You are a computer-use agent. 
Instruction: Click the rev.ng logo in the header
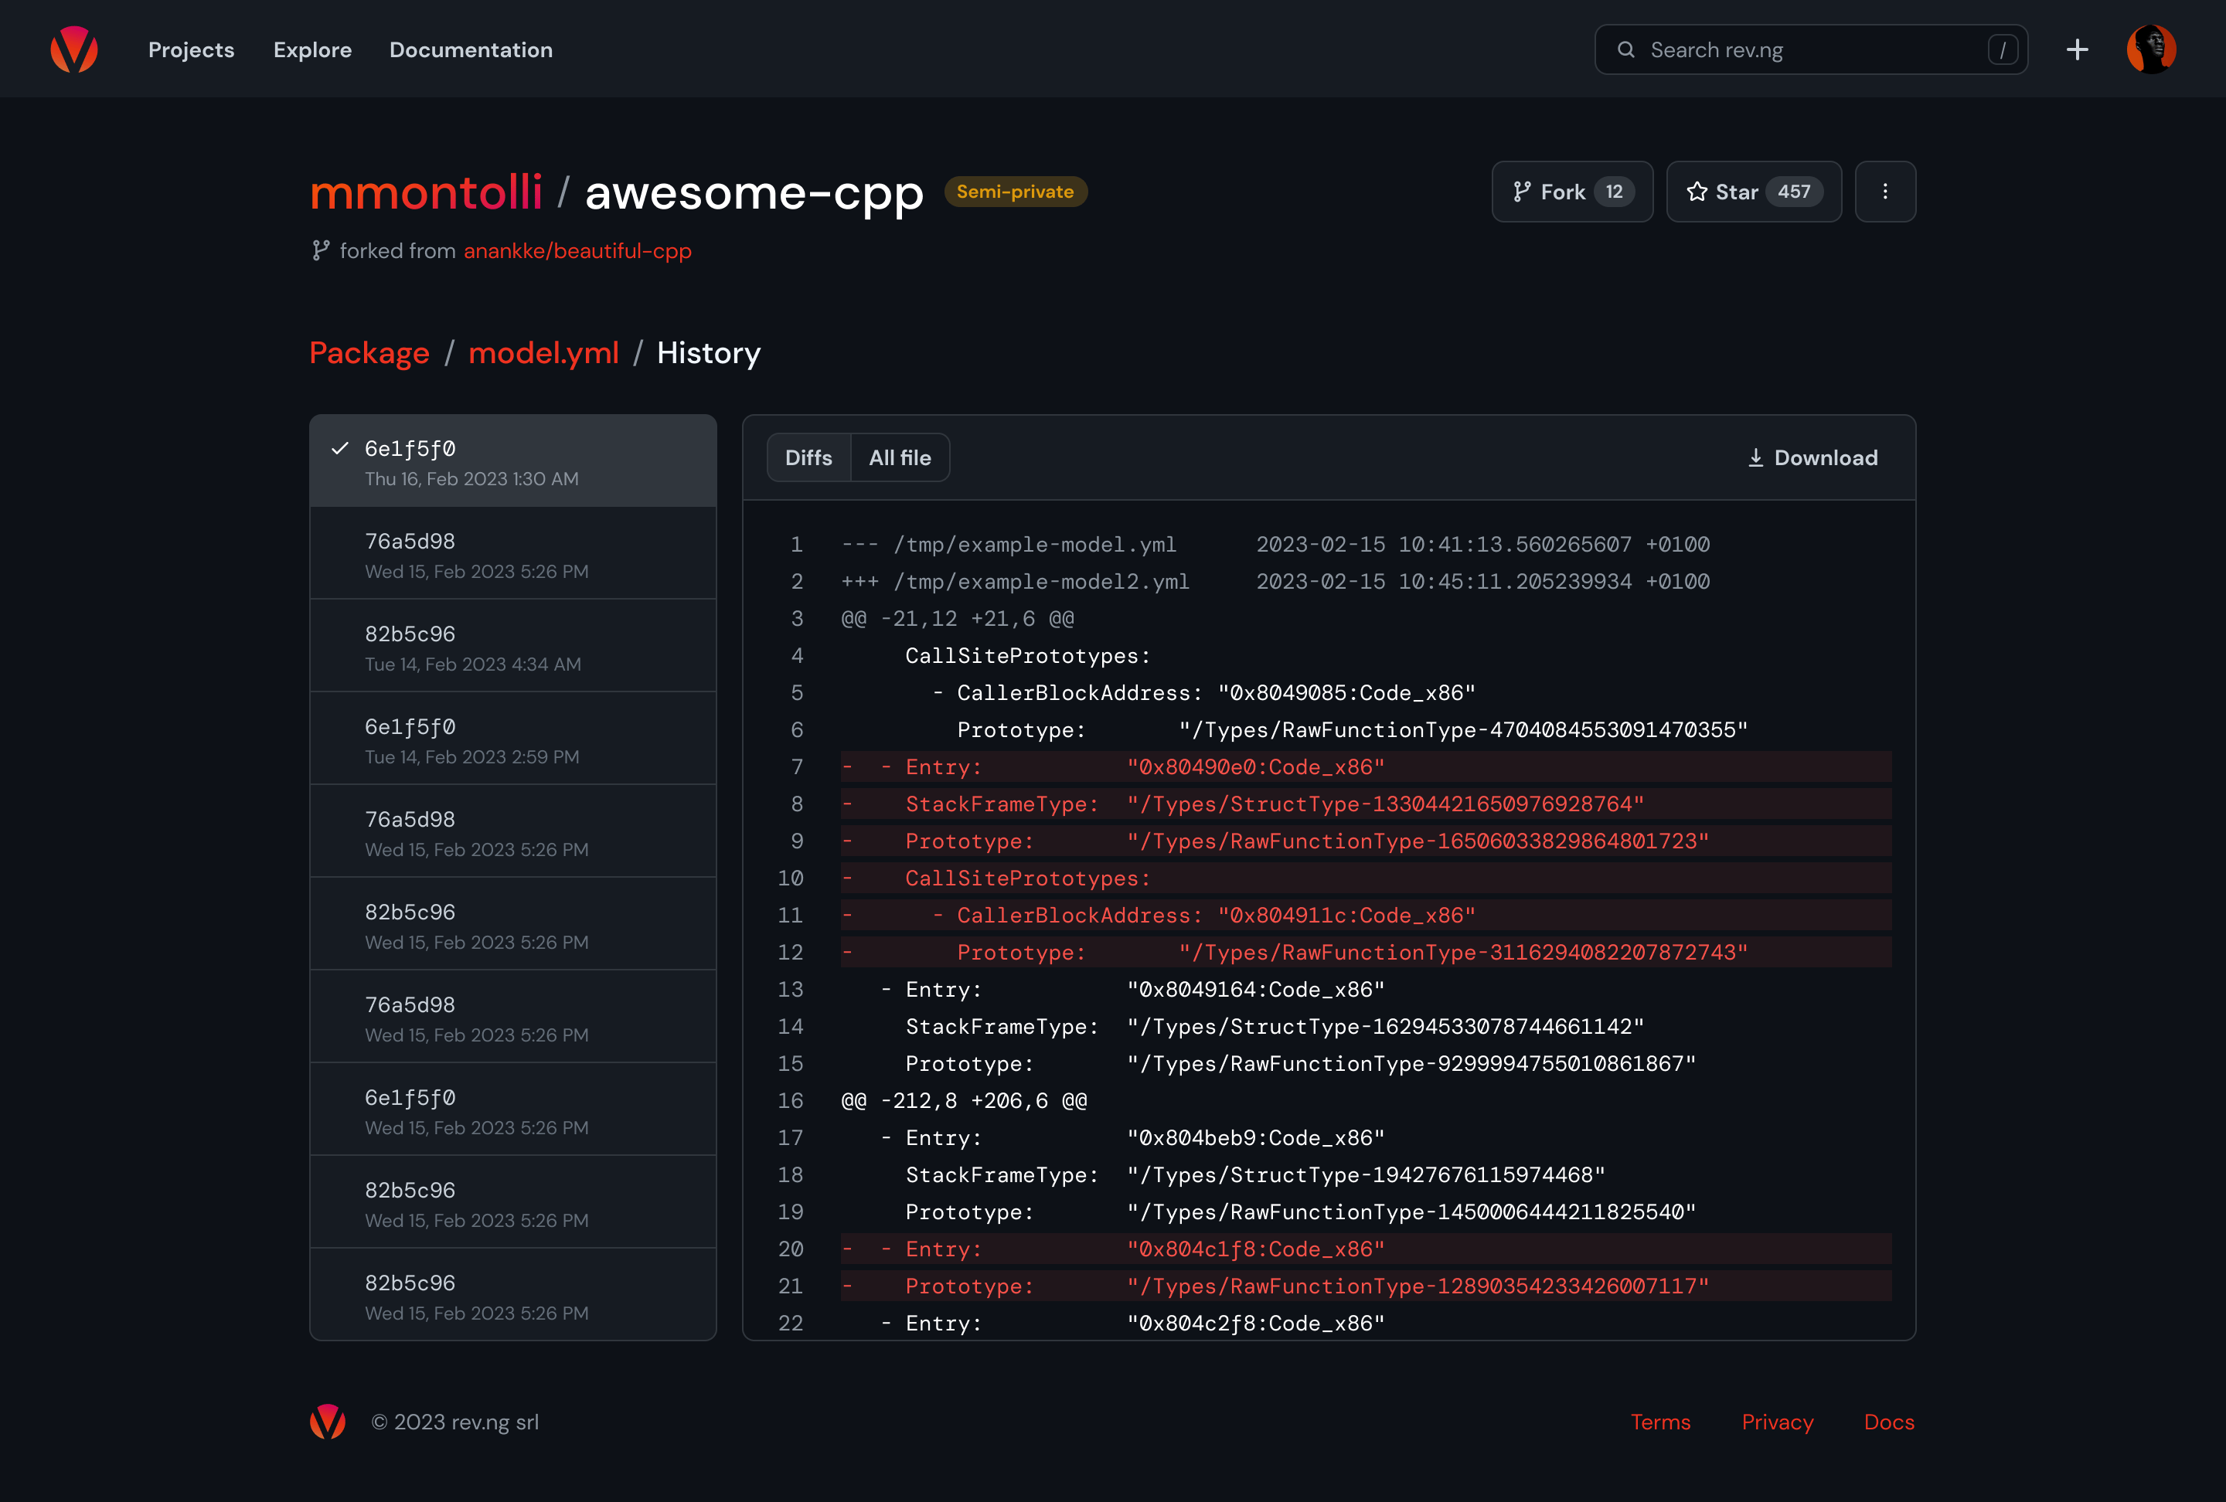(73, 49)
